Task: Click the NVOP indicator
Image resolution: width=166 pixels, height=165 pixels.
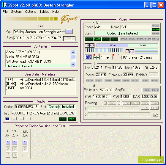Action: click(88, 39)
